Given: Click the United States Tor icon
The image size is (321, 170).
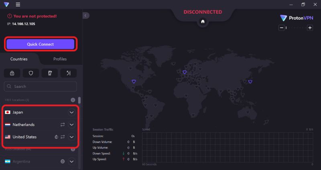Looking at the screenshot, I should point(56,137).
